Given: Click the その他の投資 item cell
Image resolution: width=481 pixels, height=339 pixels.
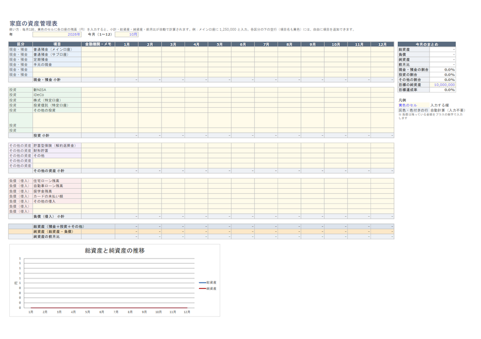Looking at the screenshot, I should (x=57, y=110).
